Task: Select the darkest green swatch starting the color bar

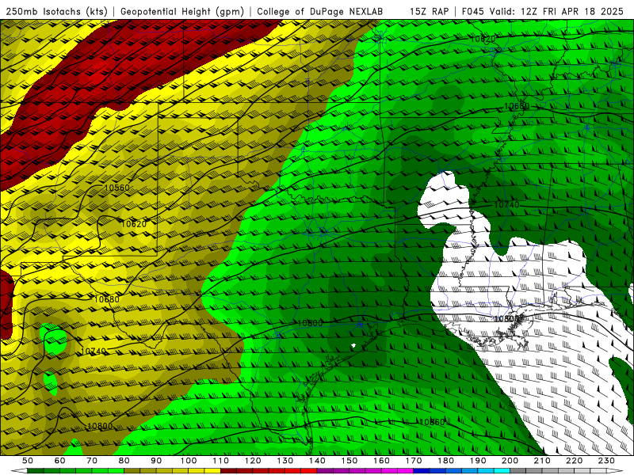Action: tap(36, 471)
